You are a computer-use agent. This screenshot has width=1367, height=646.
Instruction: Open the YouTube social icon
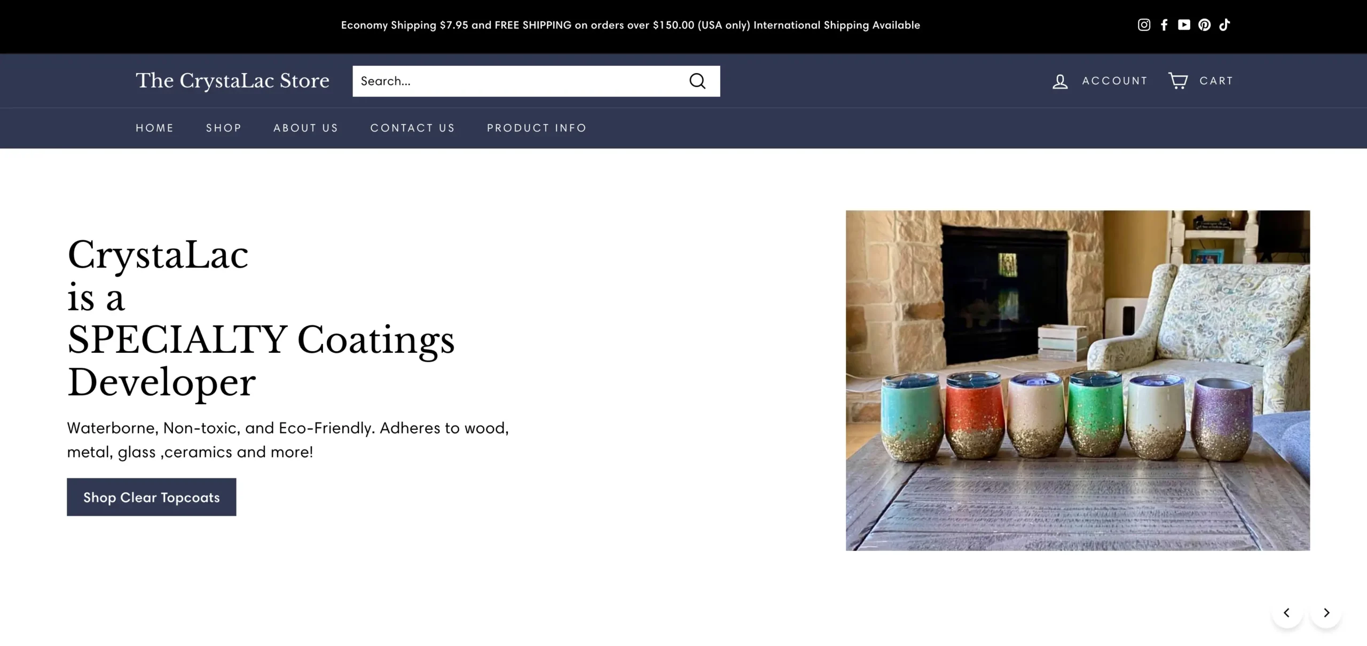coord(1184,25)
